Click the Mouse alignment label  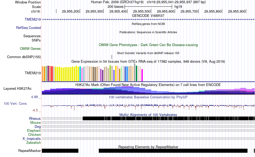[35, 123]
